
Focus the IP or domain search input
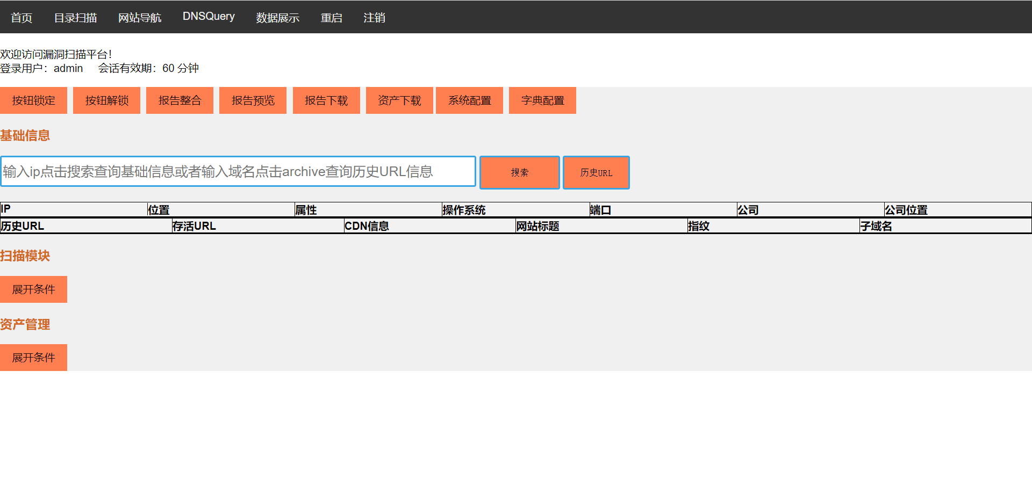click(238, 172)
